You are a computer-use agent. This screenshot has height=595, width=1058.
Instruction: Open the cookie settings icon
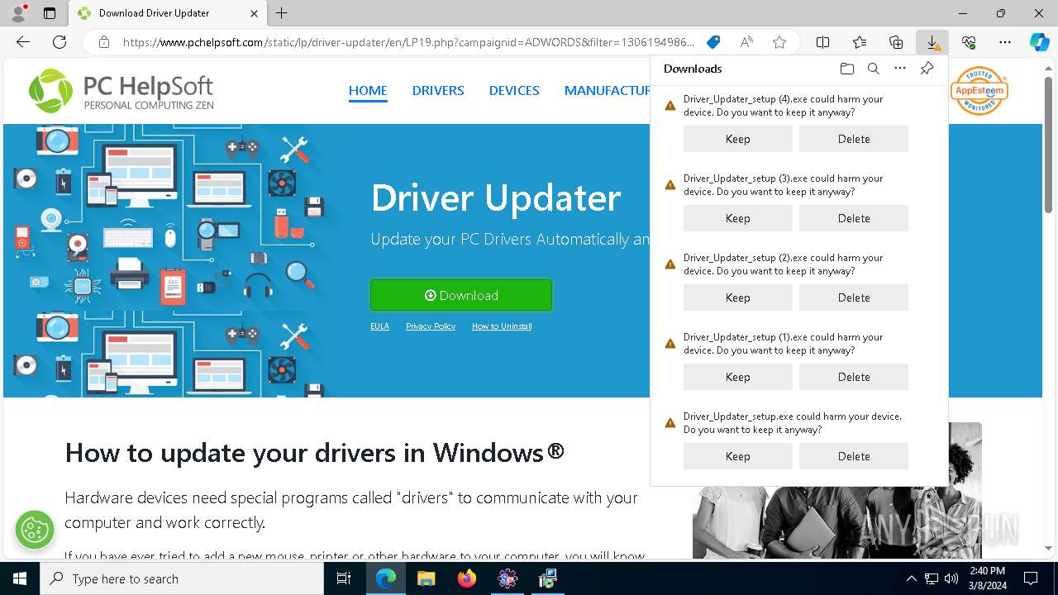tap(35, 530)
